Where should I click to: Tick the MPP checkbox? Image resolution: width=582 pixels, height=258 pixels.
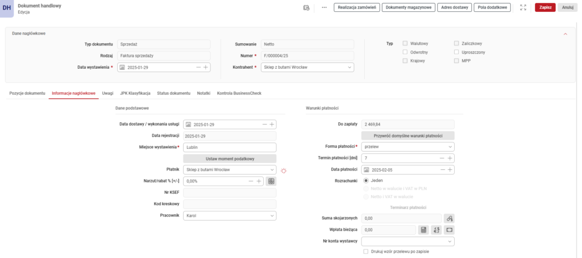[x=456, y=60]
